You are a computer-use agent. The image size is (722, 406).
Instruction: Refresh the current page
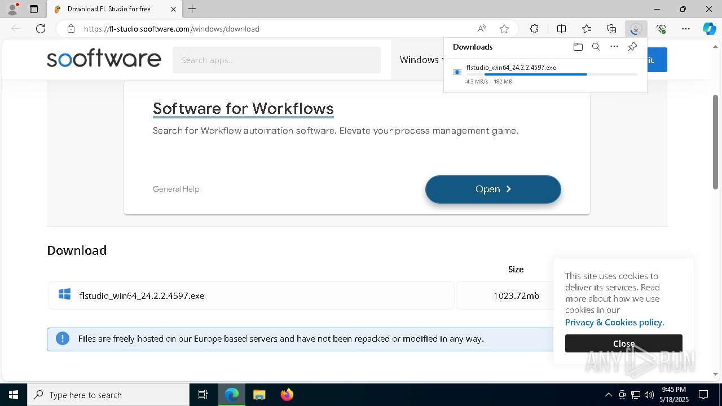41,29
